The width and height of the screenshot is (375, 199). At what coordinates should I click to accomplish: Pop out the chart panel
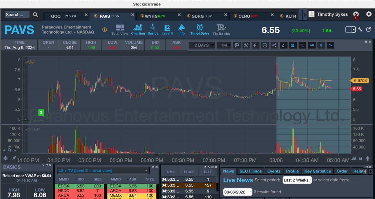click(x=366, y=42)
